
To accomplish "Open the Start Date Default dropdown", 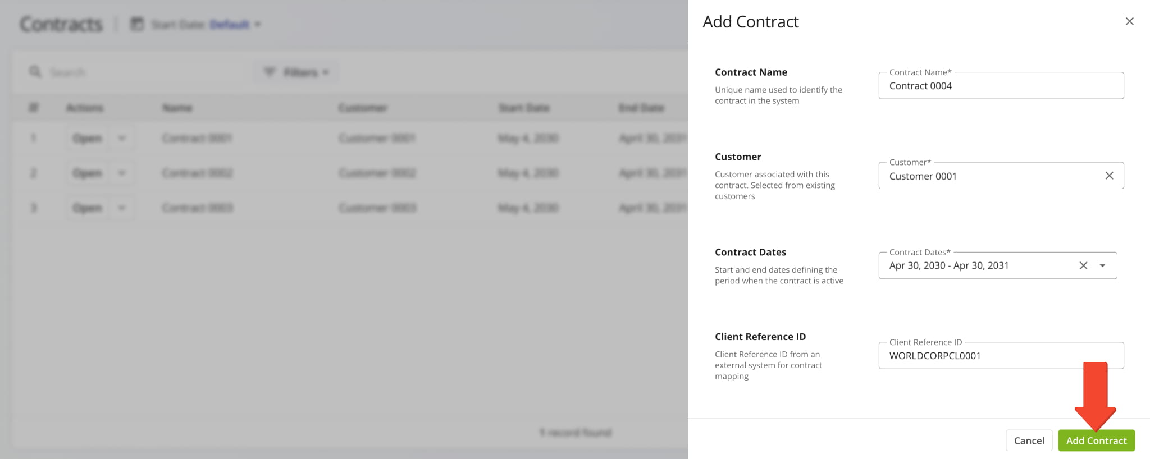I will point(235,24).
